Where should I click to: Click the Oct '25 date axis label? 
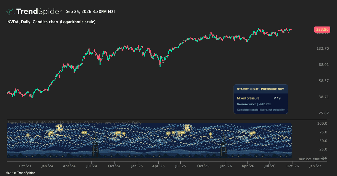coord(203,166)
